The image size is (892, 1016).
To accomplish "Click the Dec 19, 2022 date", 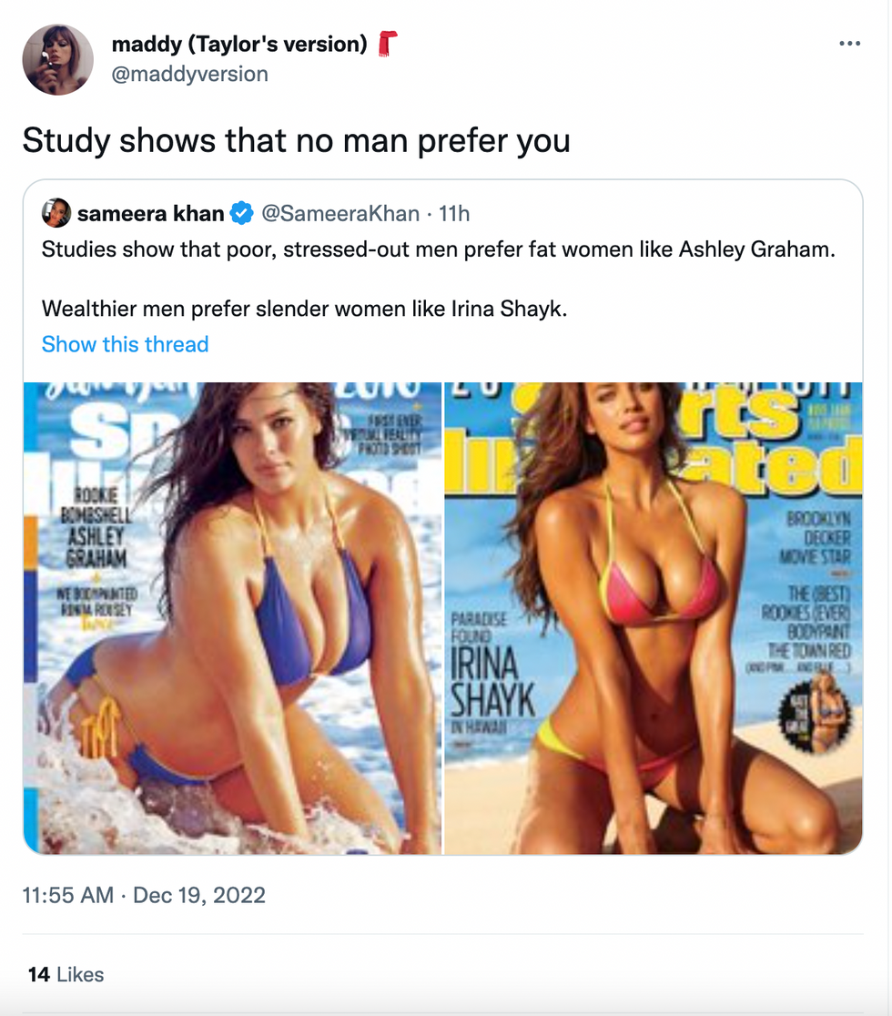I will 198,895.
